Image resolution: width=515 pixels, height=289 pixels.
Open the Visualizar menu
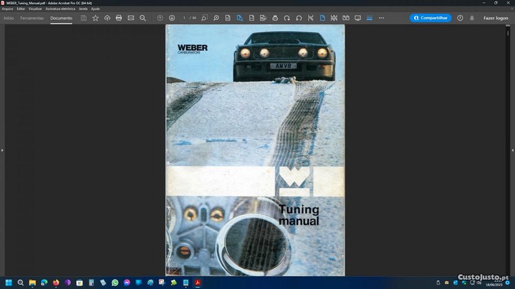point(35,9)
